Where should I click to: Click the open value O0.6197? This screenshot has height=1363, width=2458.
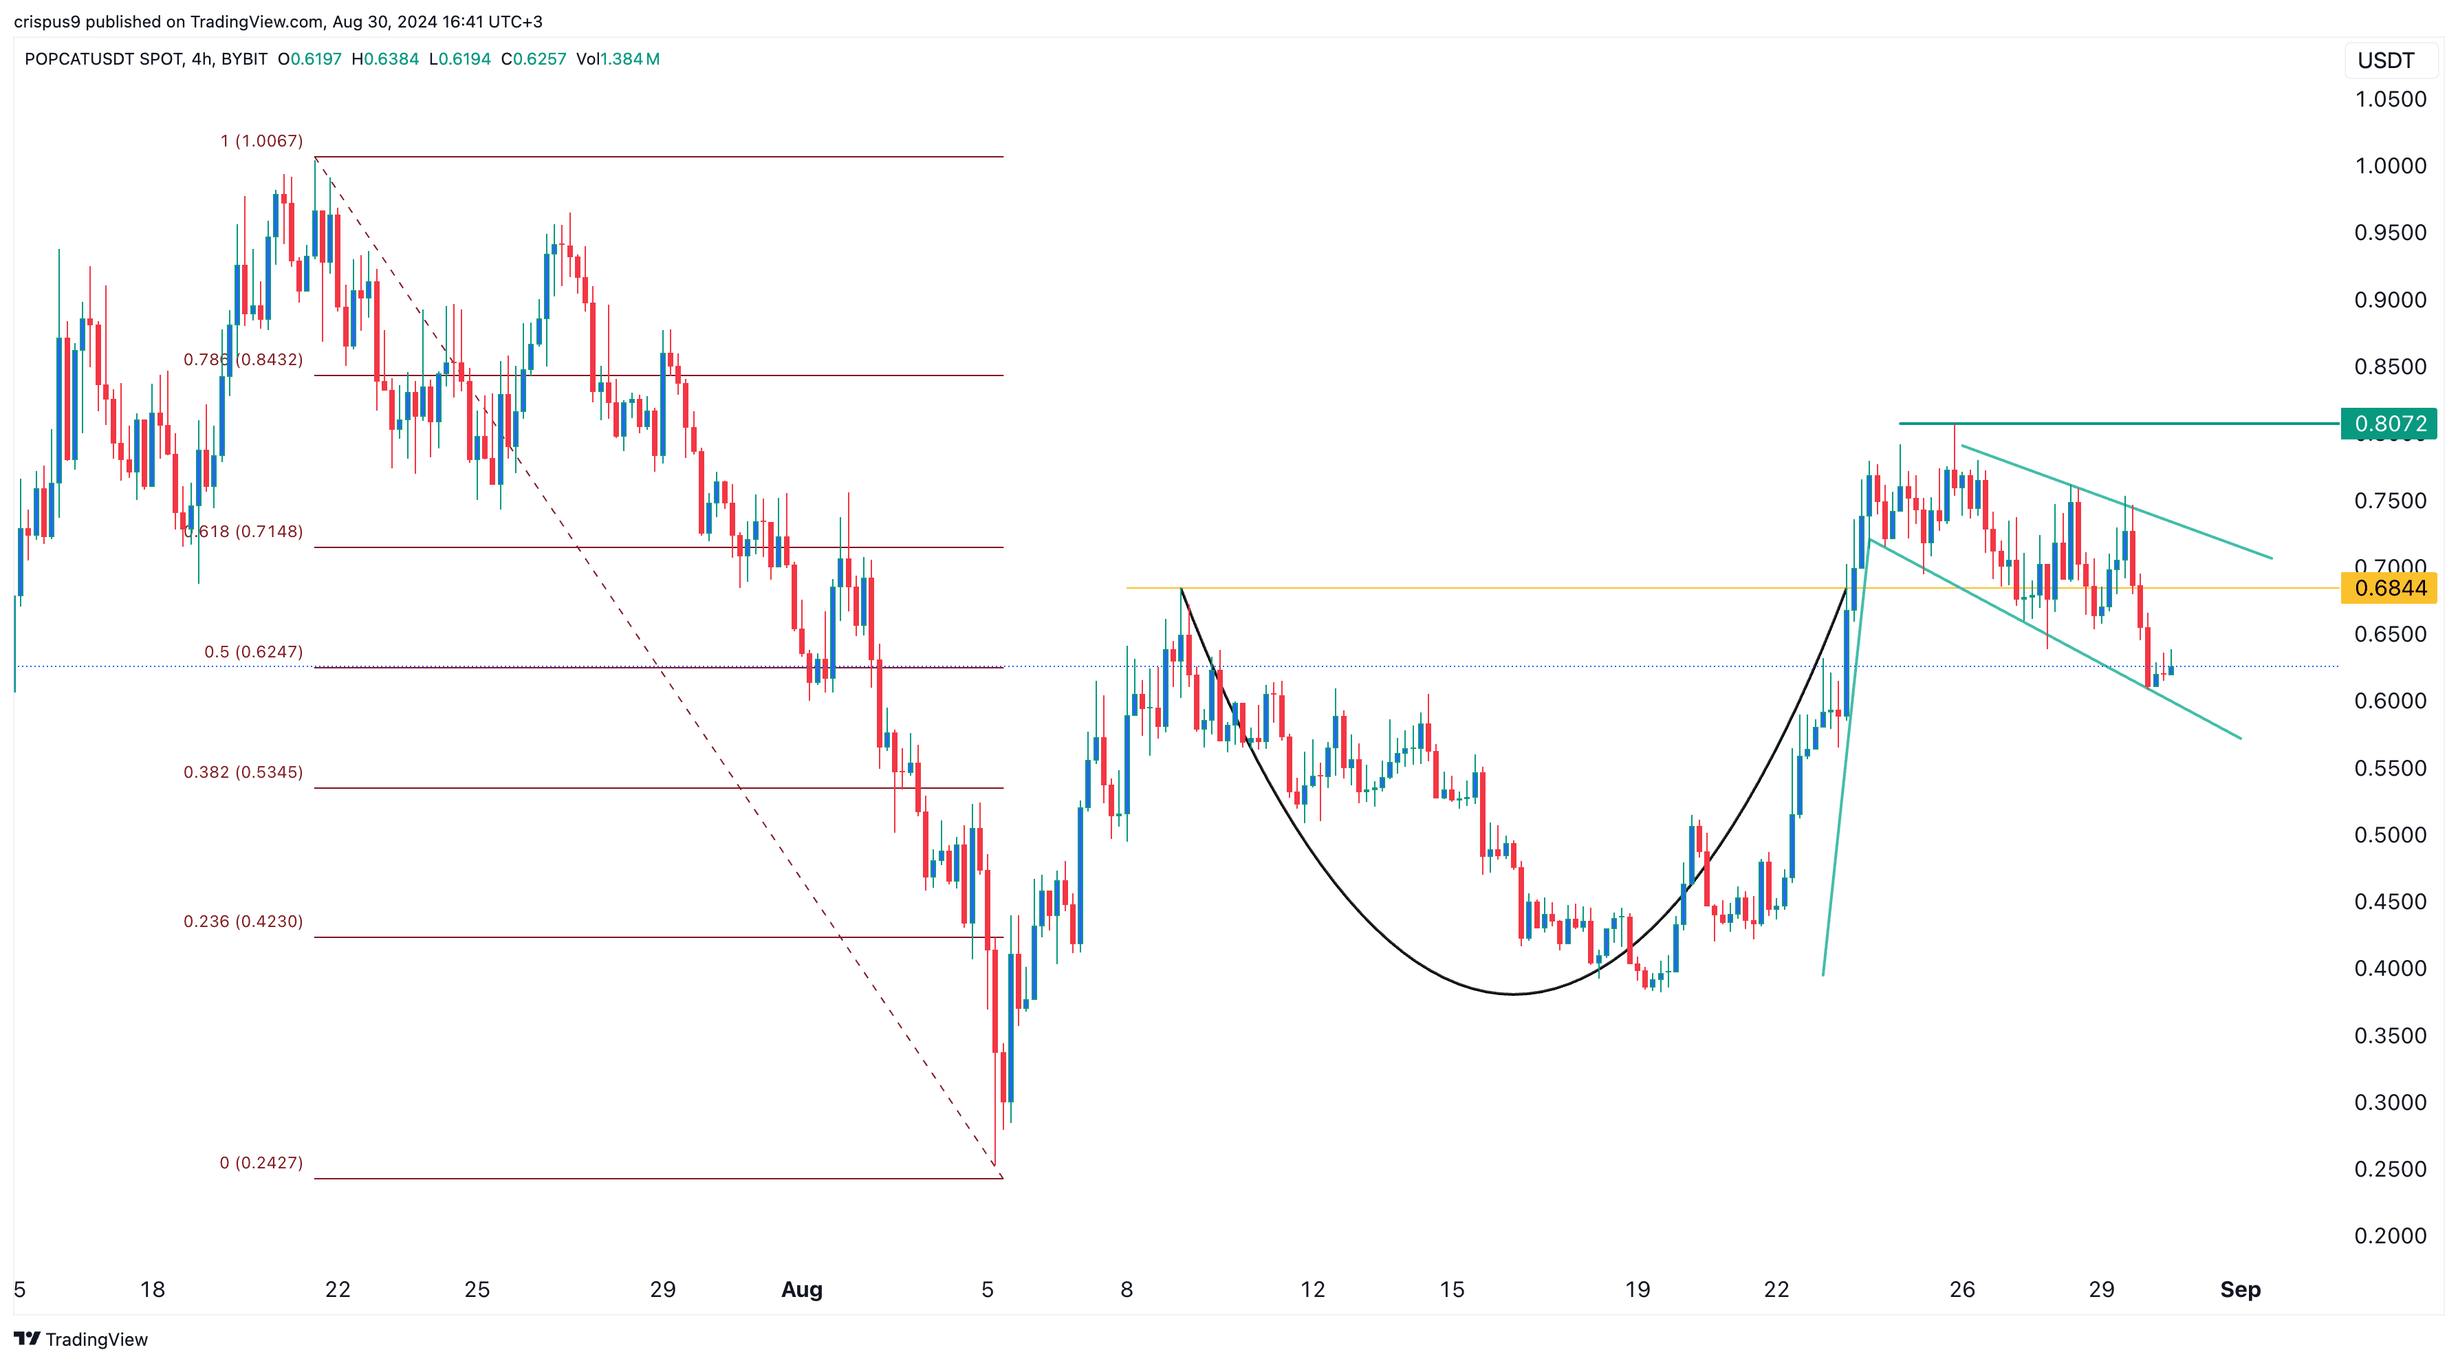[310, 58]
